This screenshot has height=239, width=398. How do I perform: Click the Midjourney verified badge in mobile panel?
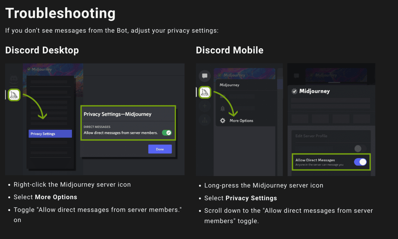(294, 91)
